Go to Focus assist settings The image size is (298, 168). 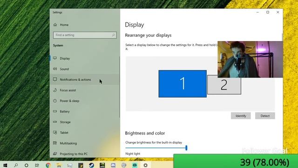pos(85,90)
